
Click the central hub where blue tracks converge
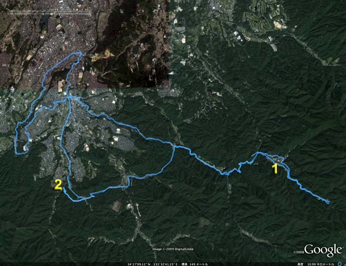click(x=69, y=98)
